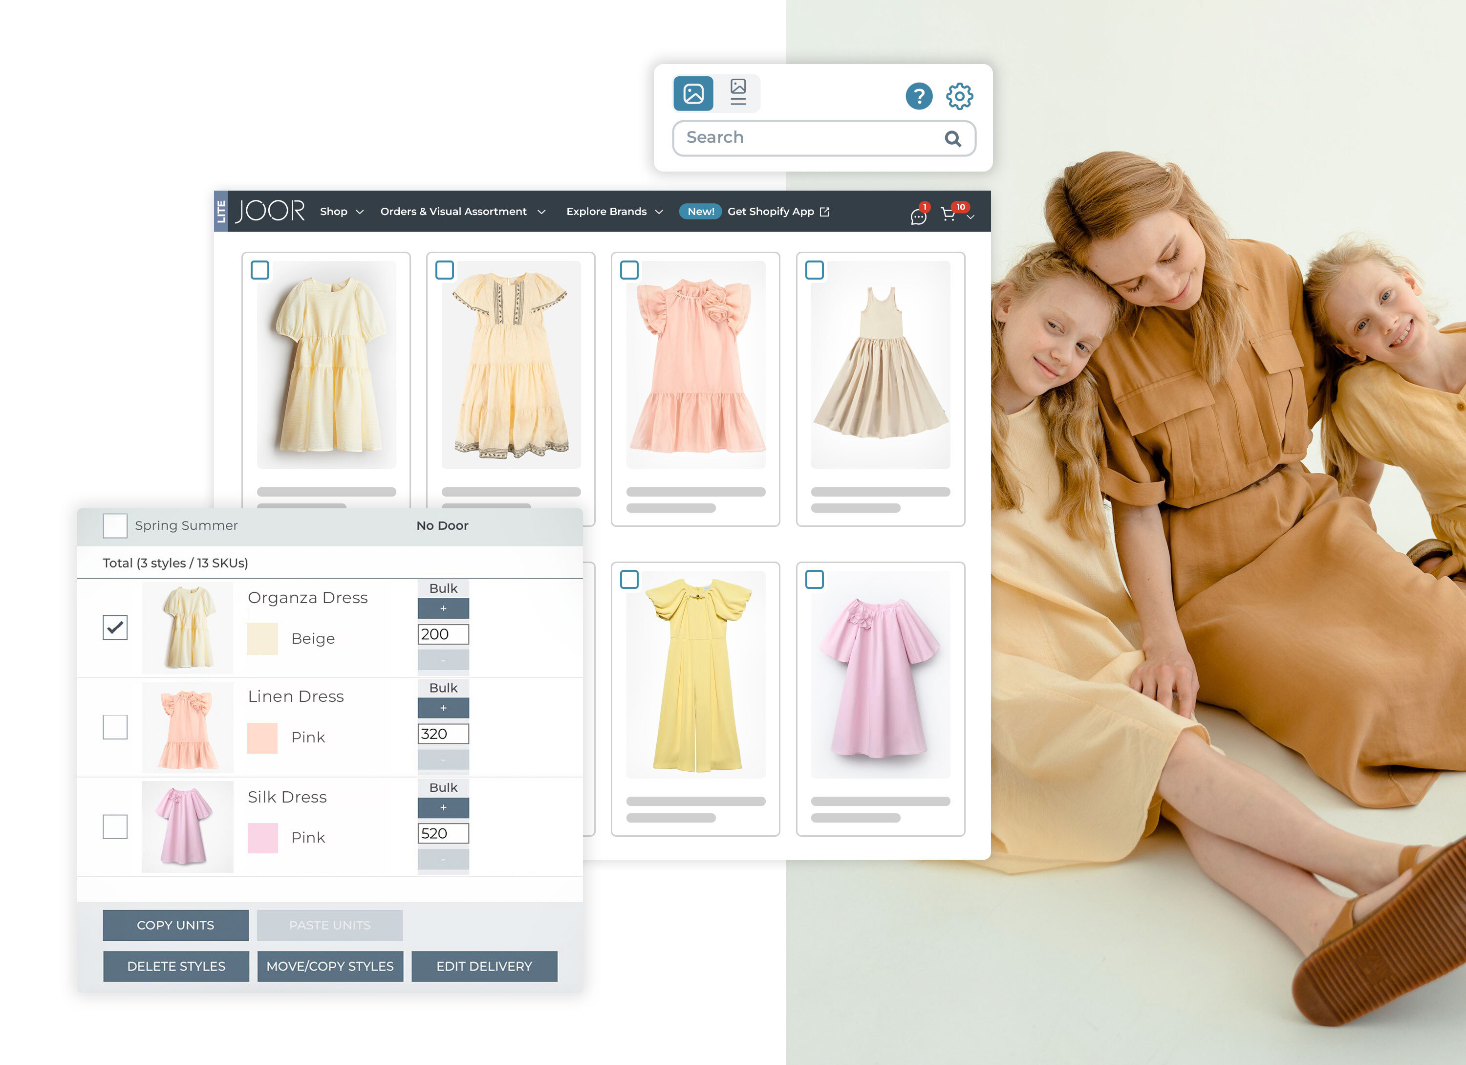This screenshot has height=1065, width=1466.
Task: Open the shopping cart icon
Action: click(x=949, y=214)
